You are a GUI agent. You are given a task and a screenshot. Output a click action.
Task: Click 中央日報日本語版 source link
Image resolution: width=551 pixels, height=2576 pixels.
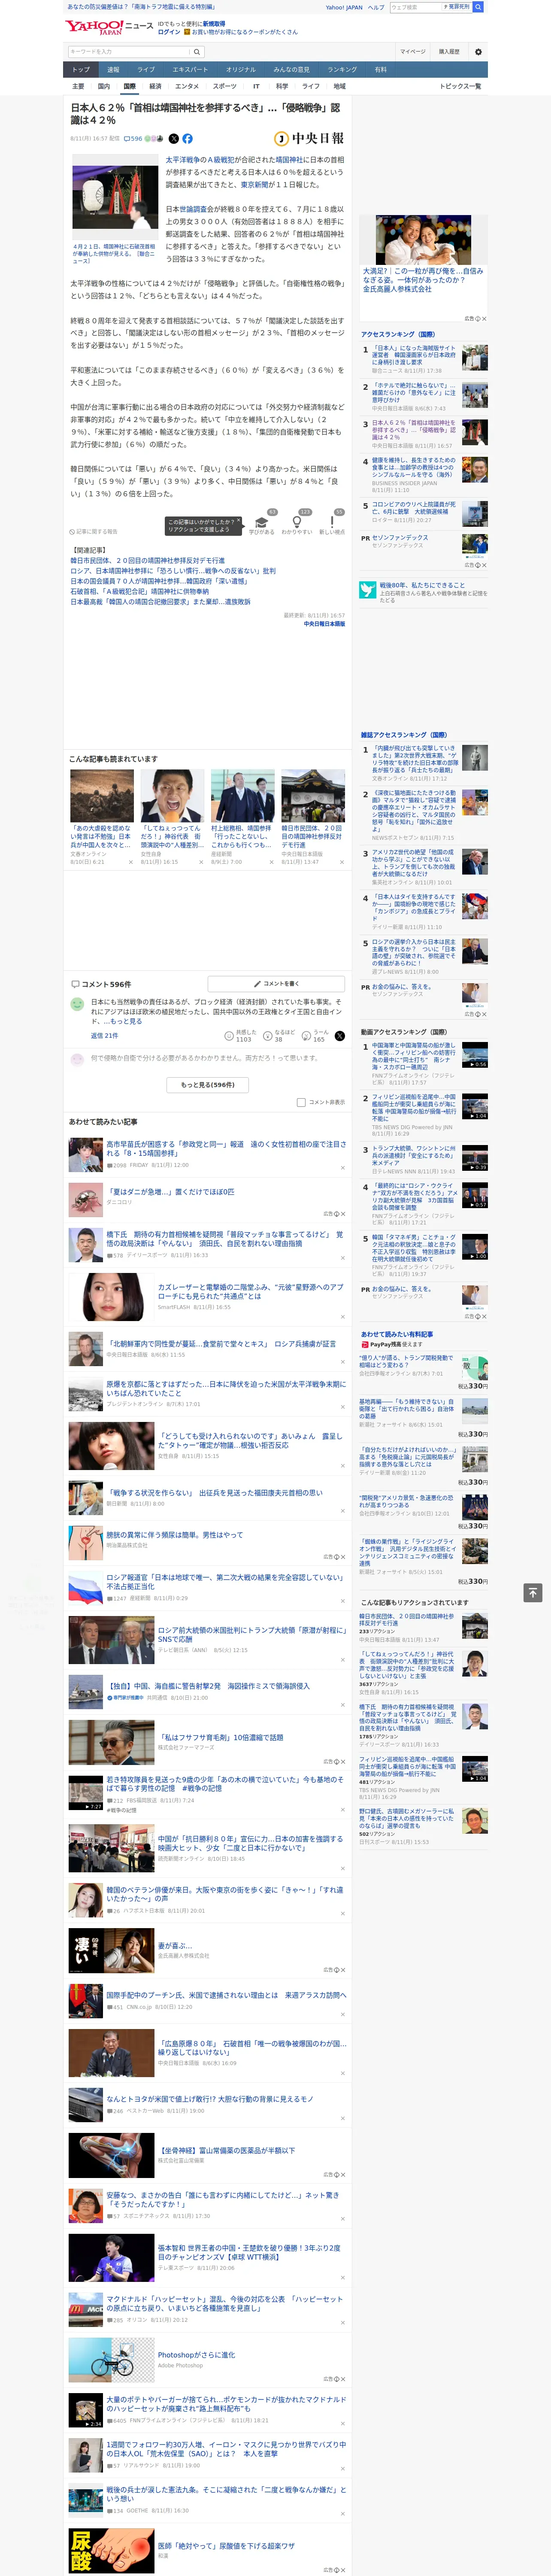tap(324, 623)
